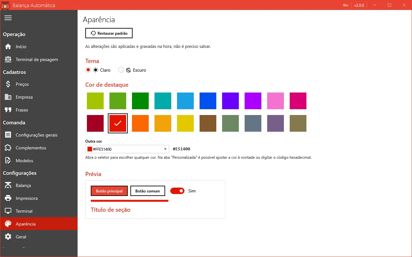This screenshot has width=412, height=257.
Task: Click the gear icon for Geral
Action: [8, 237]
